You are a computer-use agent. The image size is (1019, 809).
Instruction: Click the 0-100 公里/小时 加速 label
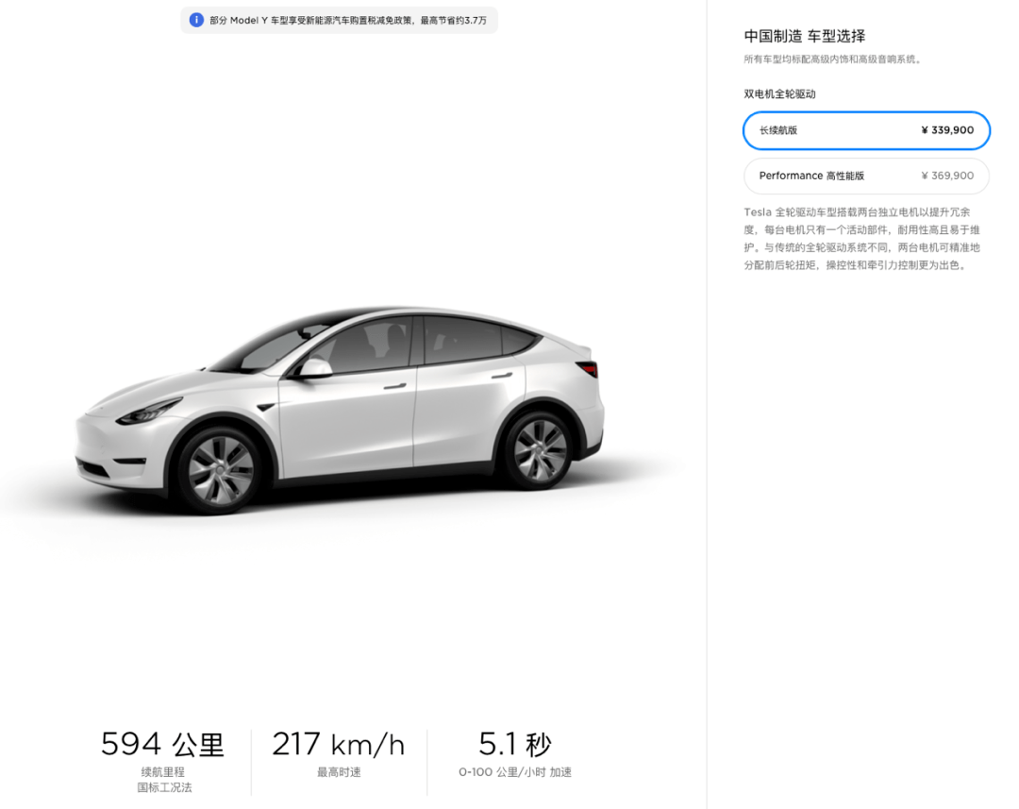pos(515,772)
